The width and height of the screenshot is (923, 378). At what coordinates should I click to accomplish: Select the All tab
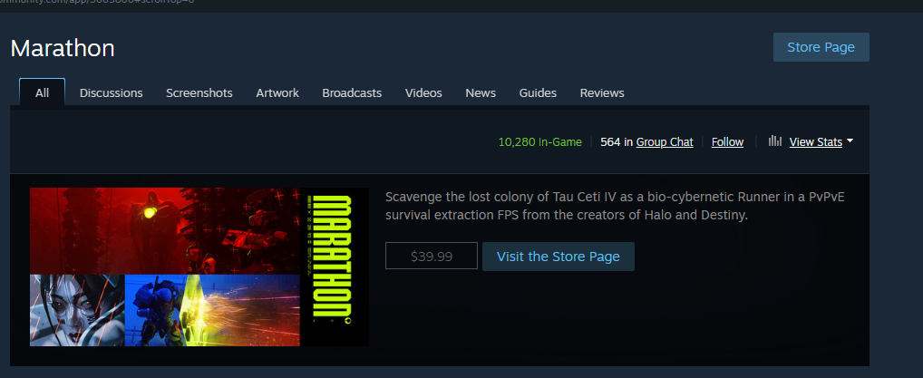pos(42,92)
